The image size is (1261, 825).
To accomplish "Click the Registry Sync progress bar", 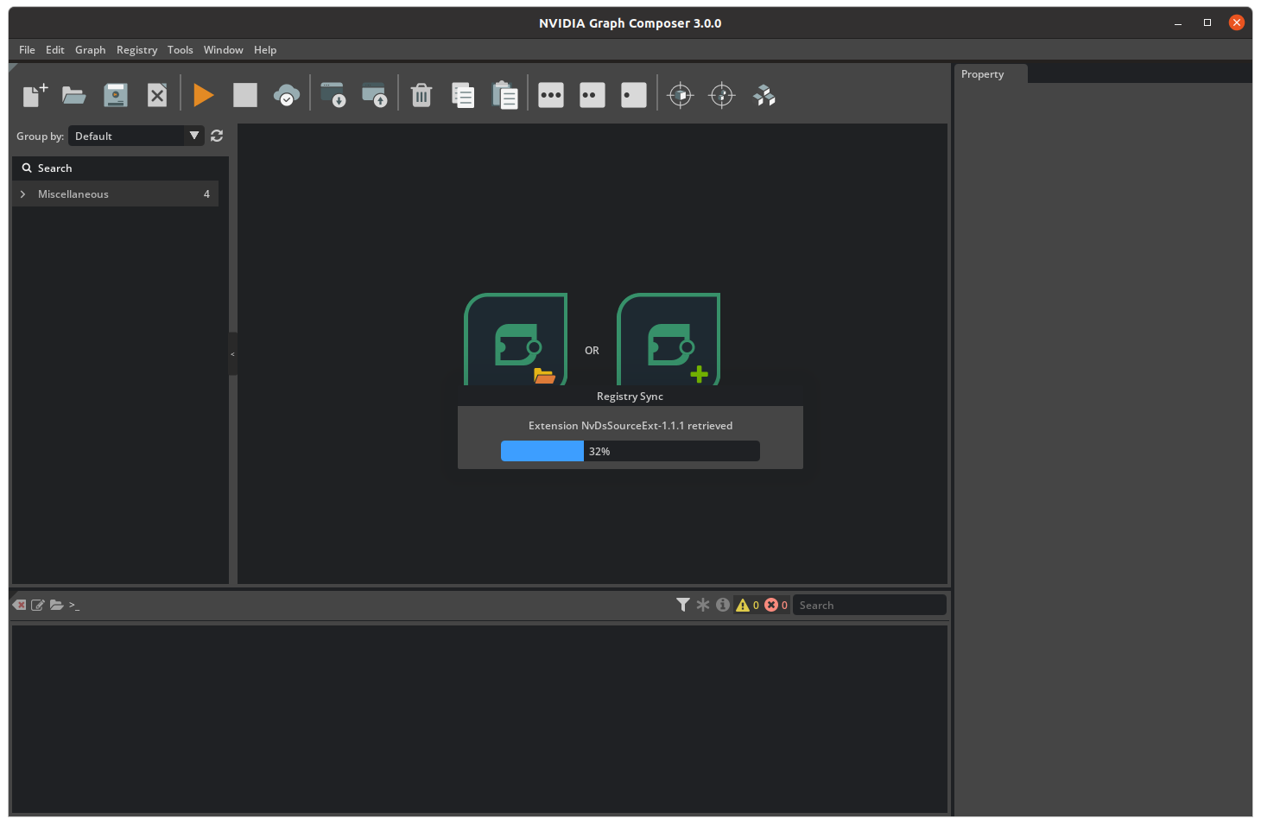I will (x=630, y=451).
